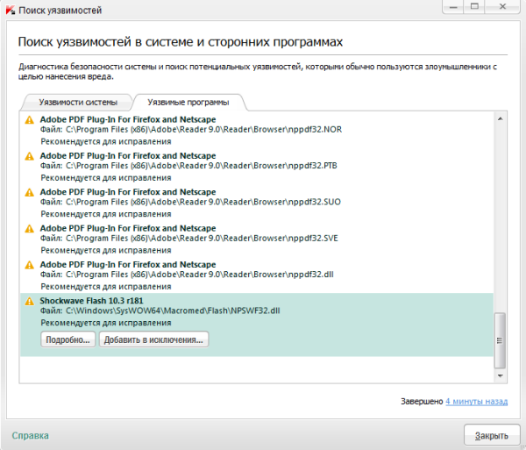Click warning icon beside nppdf32.NOR entry
Viewport: 526px width, 450px height.
point(30,120)
